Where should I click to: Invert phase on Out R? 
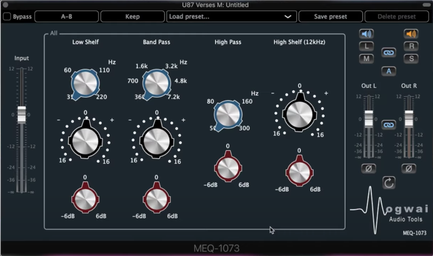(409, 169)
